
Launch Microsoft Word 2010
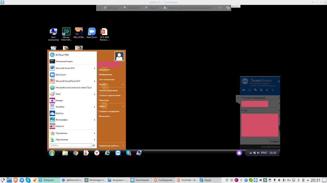[x=72, y=68]
